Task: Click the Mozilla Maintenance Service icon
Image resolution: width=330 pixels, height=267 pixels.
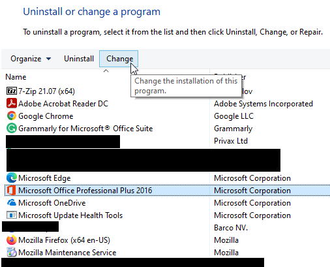Action: (x=12, y=253)
